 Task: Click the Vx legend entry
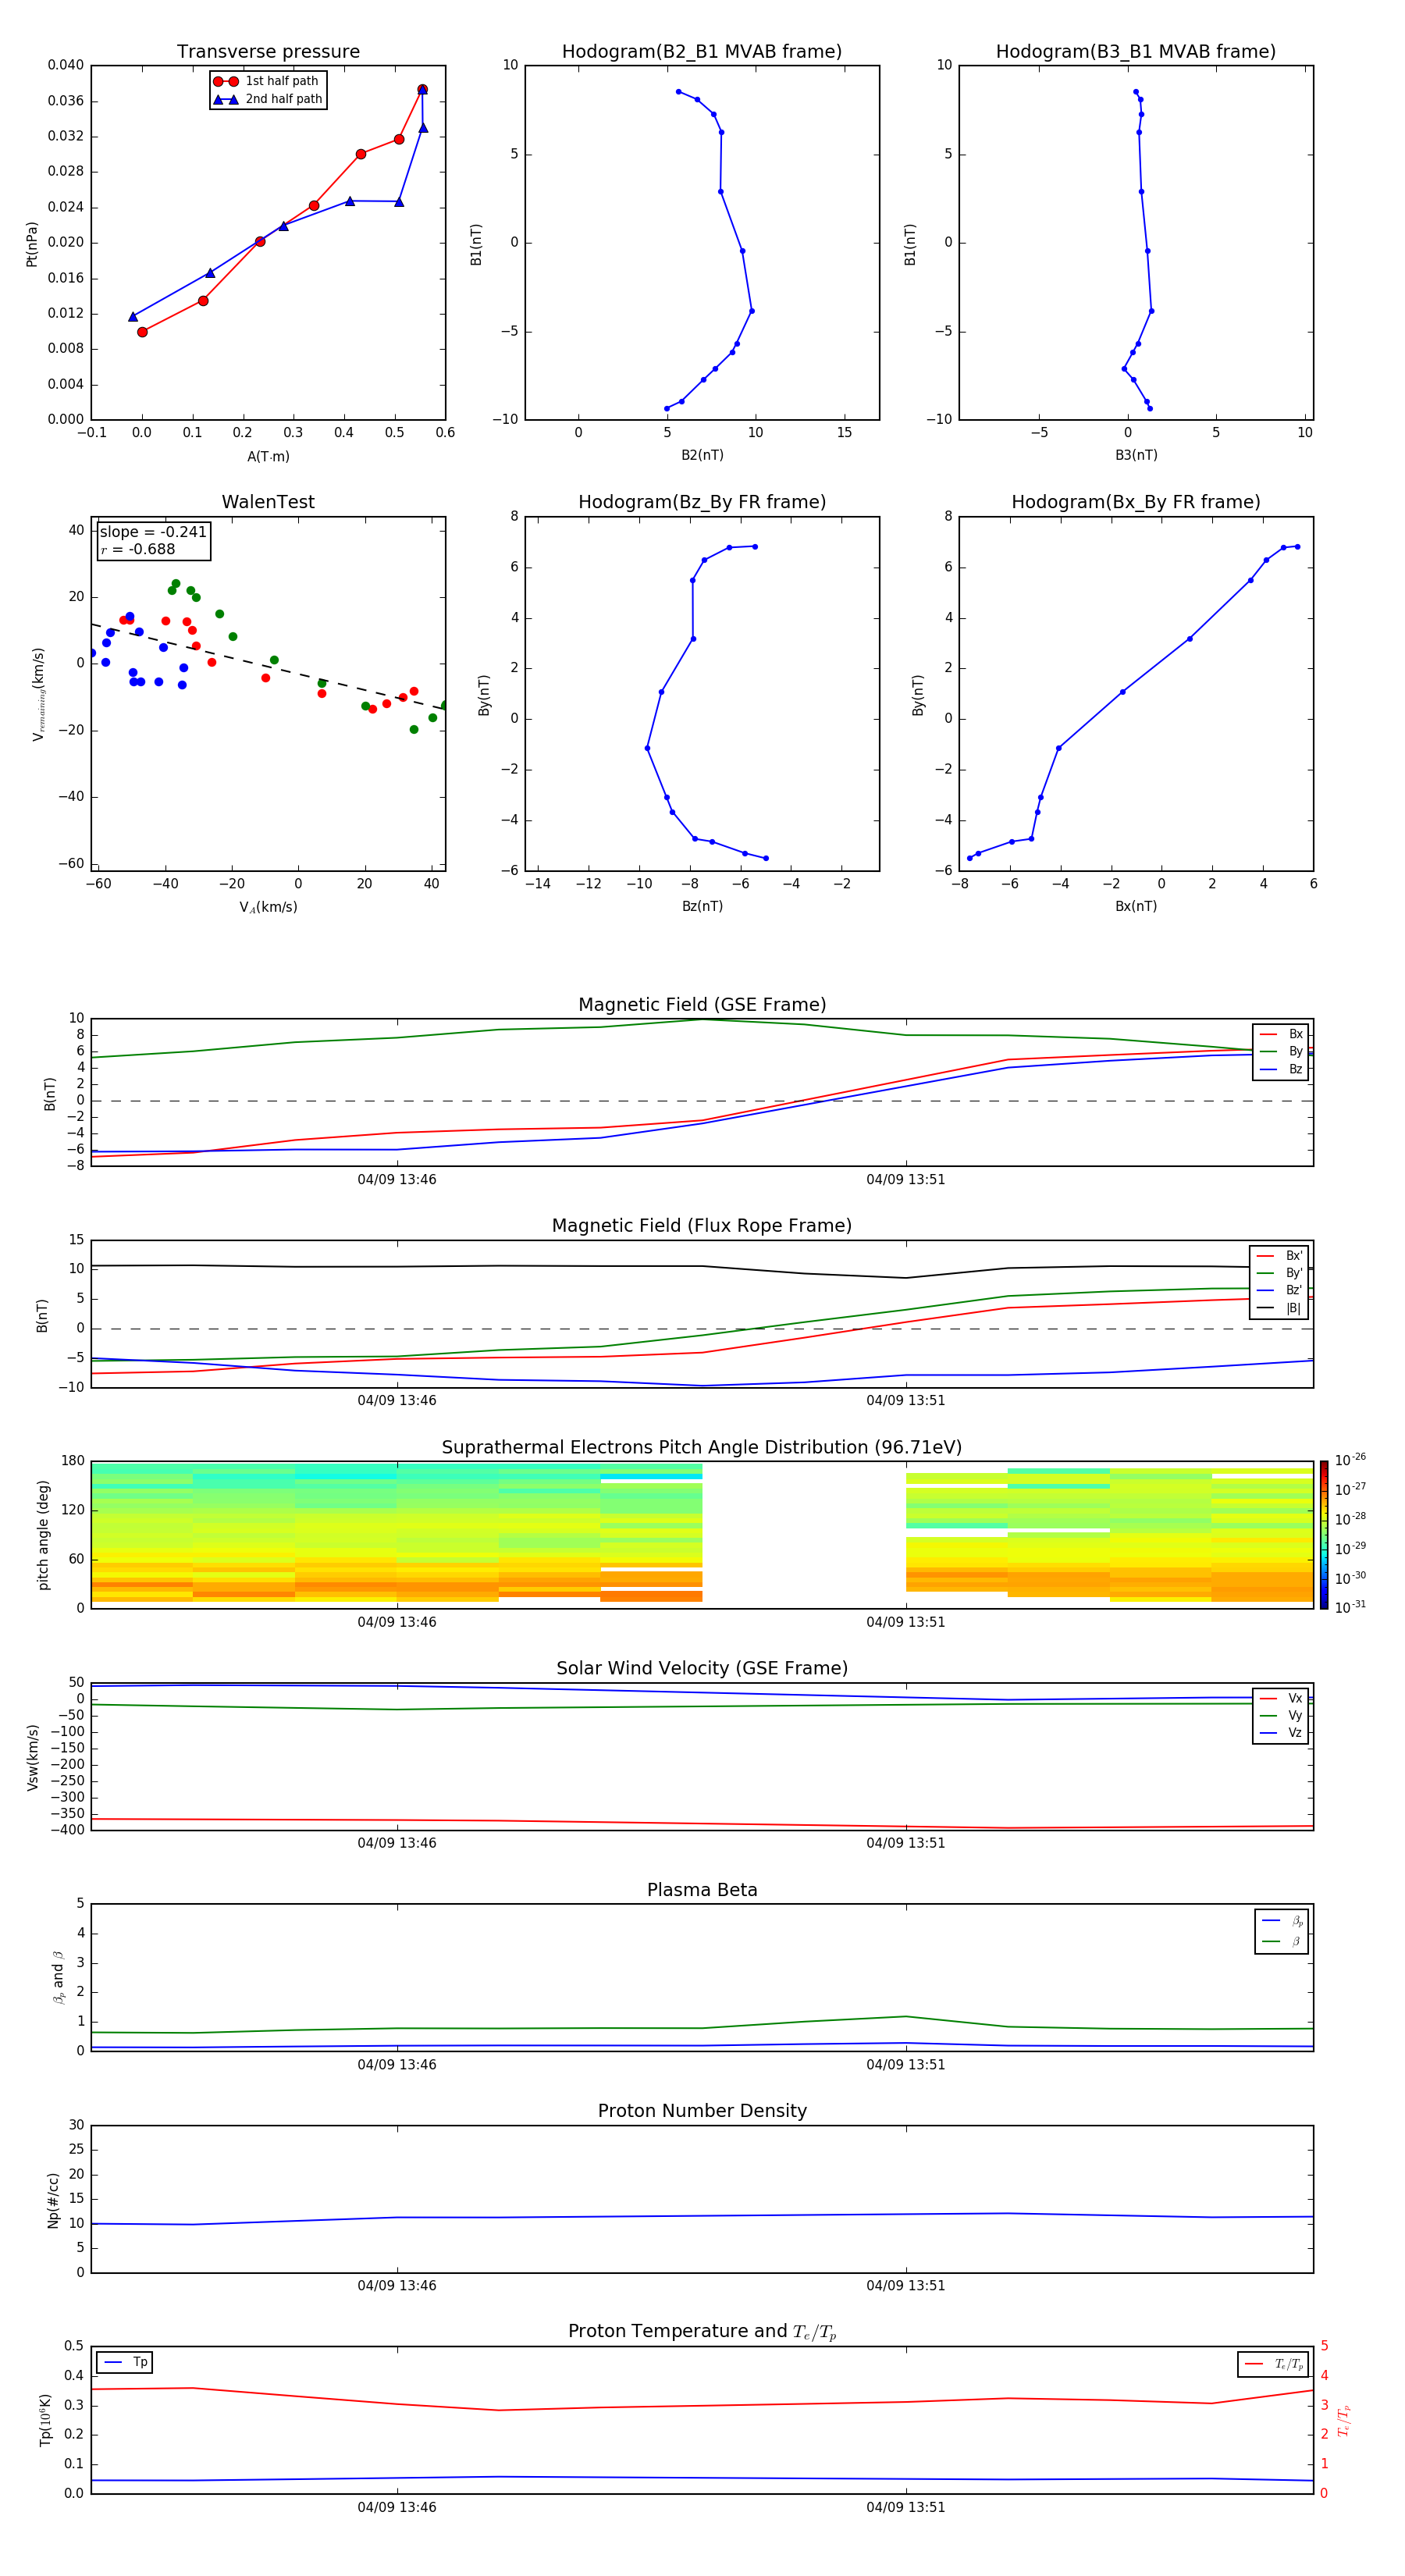(1281, 1698)
